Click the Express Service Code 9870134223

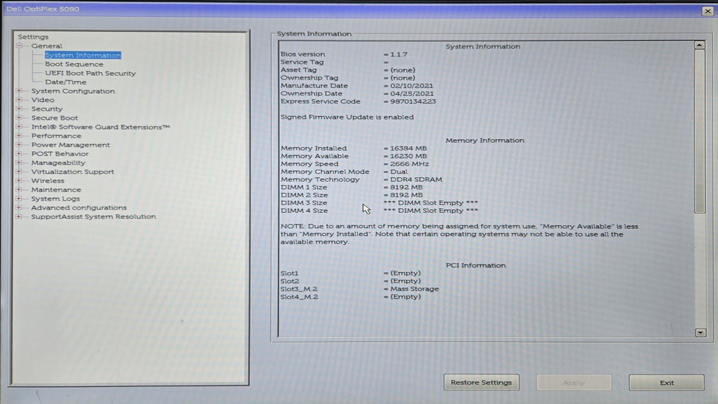[x=413, y=102]
